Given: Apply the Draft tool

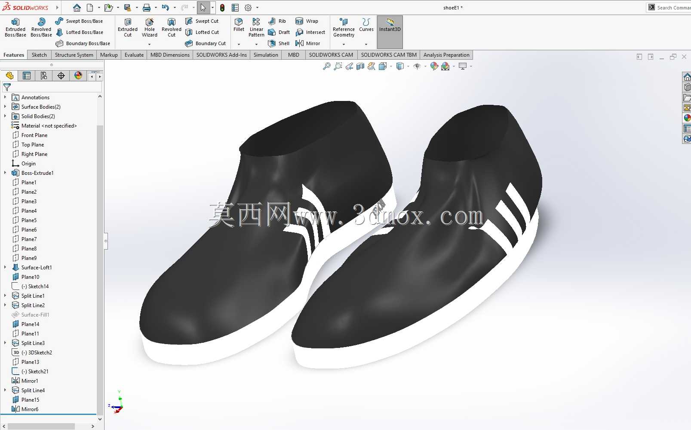Looking at the screenshot, I should click(x=279, y=32).
